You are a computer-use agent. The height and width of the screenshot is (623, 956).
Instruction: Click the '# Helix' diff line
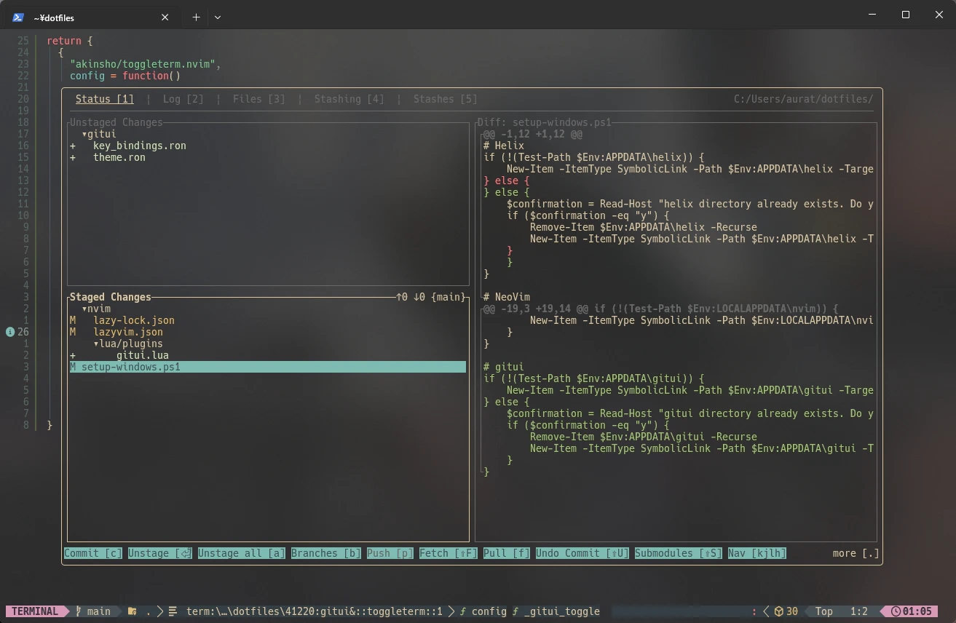click(x=504, y=146)
